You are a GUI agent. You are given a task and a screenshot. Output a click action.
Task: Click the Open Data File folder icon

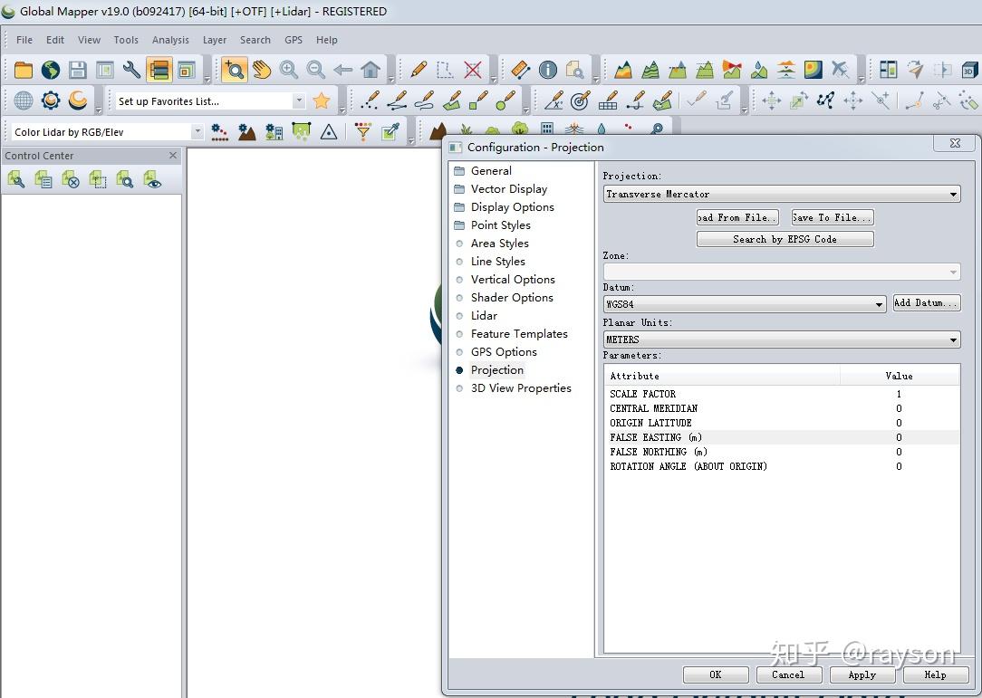click(24, 70)
